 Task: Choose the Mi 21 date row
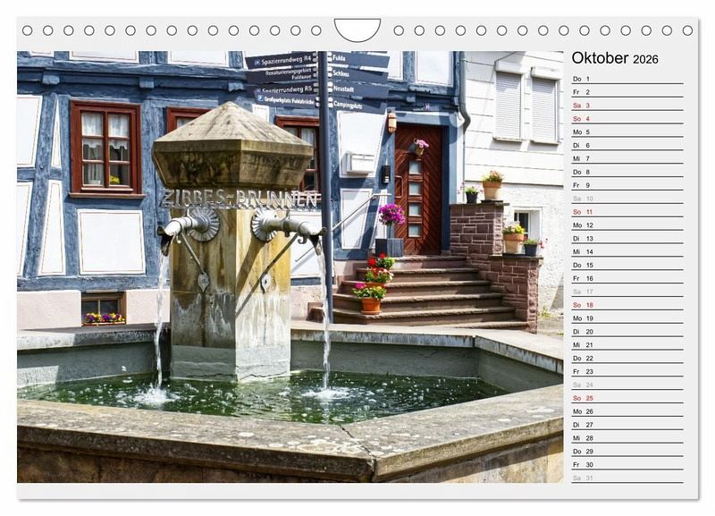coord(627,344)
